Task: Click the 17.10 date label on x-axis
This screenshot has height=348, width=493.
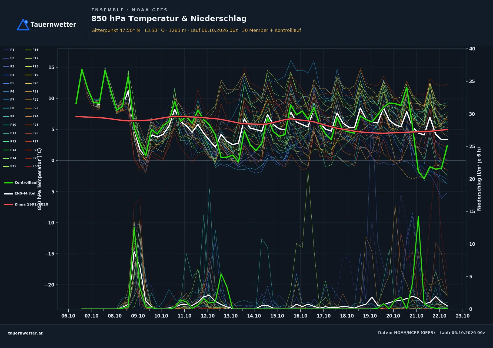Action: pos(324,316)
